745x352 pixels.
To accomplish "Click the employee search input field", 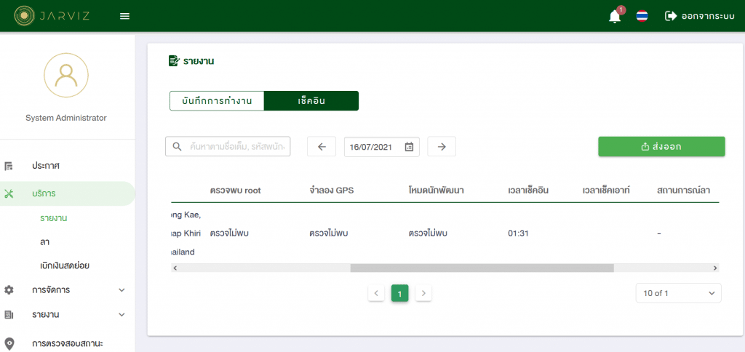I will click(x=237, y=147).
